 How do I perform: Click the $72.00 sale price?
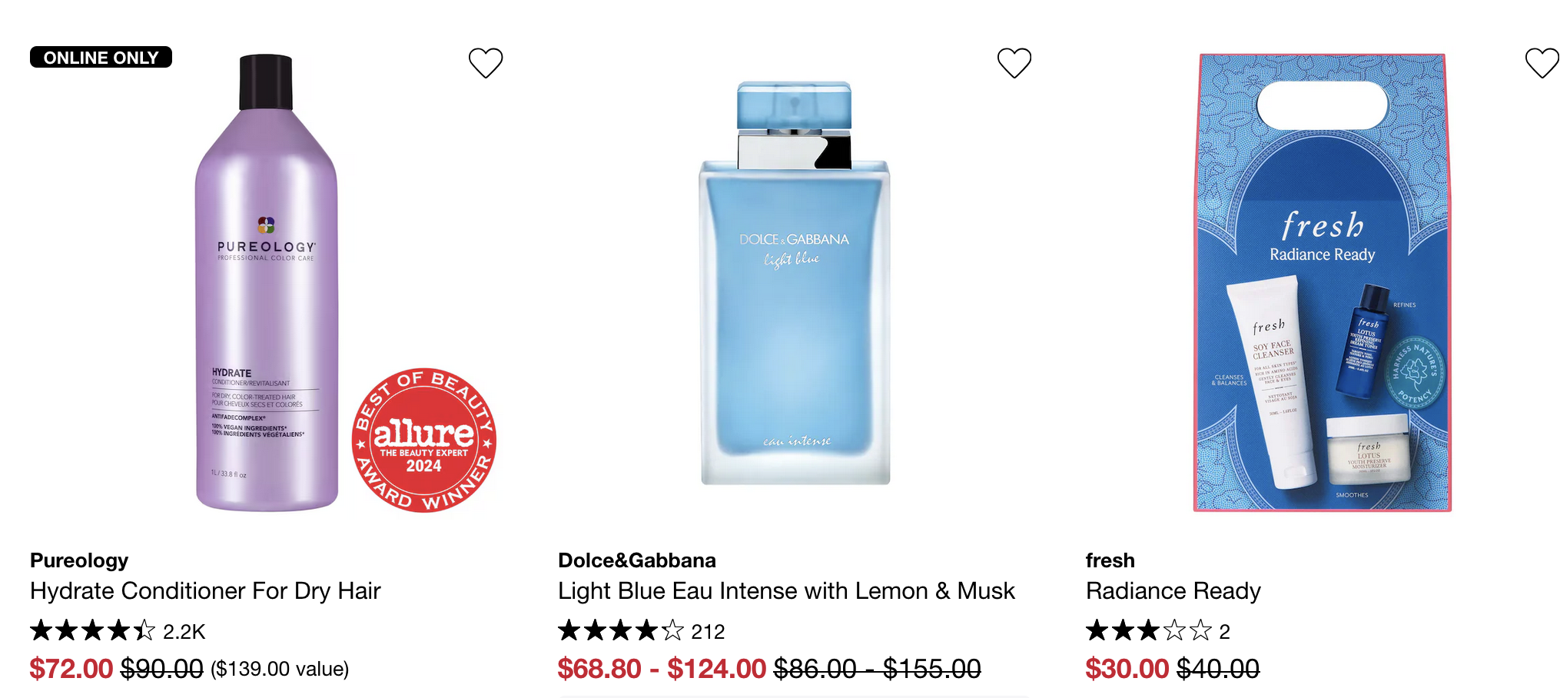point(71,669)
